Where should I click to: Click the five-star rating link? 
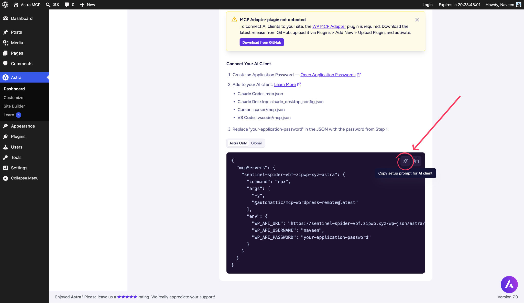(127, 297)
